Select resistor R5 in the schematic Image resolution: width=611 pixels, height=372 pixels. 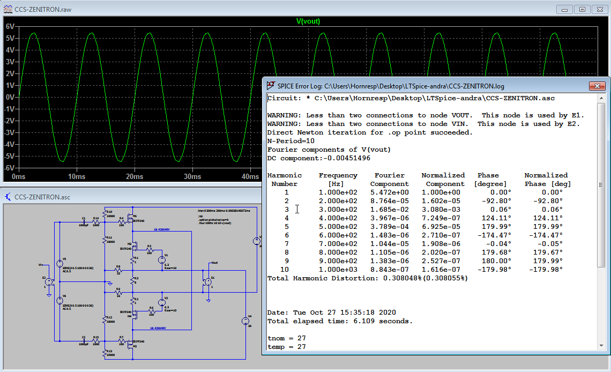coord(150,250)
